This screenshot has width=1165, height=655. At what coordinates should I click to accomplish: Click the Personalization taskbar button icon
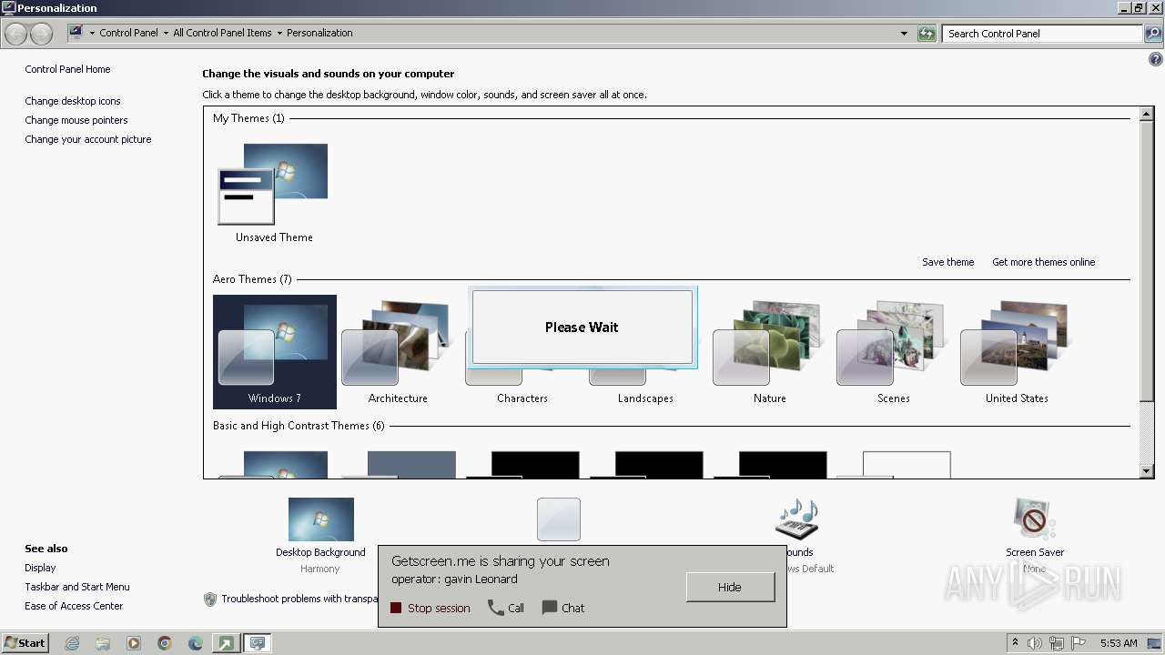click(258, 643)
